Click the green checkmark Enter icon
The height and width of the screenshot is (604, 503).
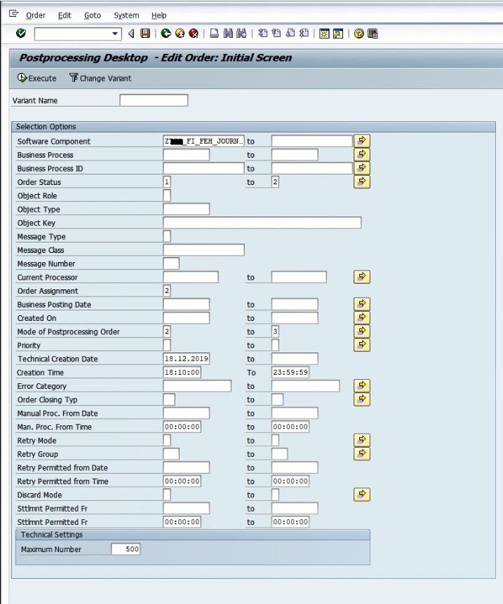pos(21,34)
